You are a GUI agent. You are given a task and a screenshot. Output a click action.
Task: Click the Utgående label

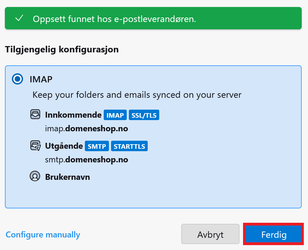64,146
